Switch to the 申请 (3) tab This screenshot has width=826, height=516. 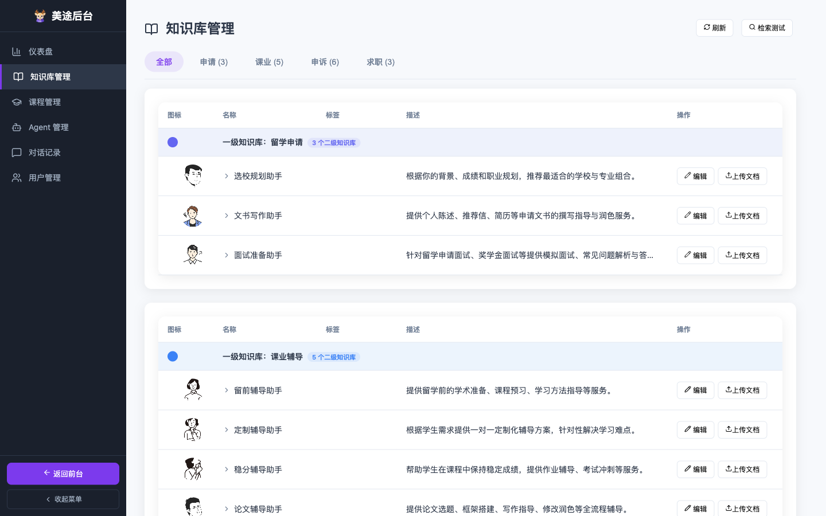click(214, 62)
